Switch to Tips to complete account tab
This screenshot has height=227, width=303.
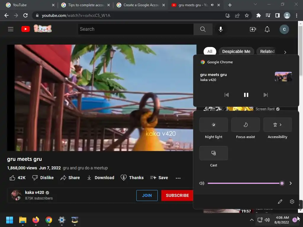pyautogui.click(x=85, y=5)
